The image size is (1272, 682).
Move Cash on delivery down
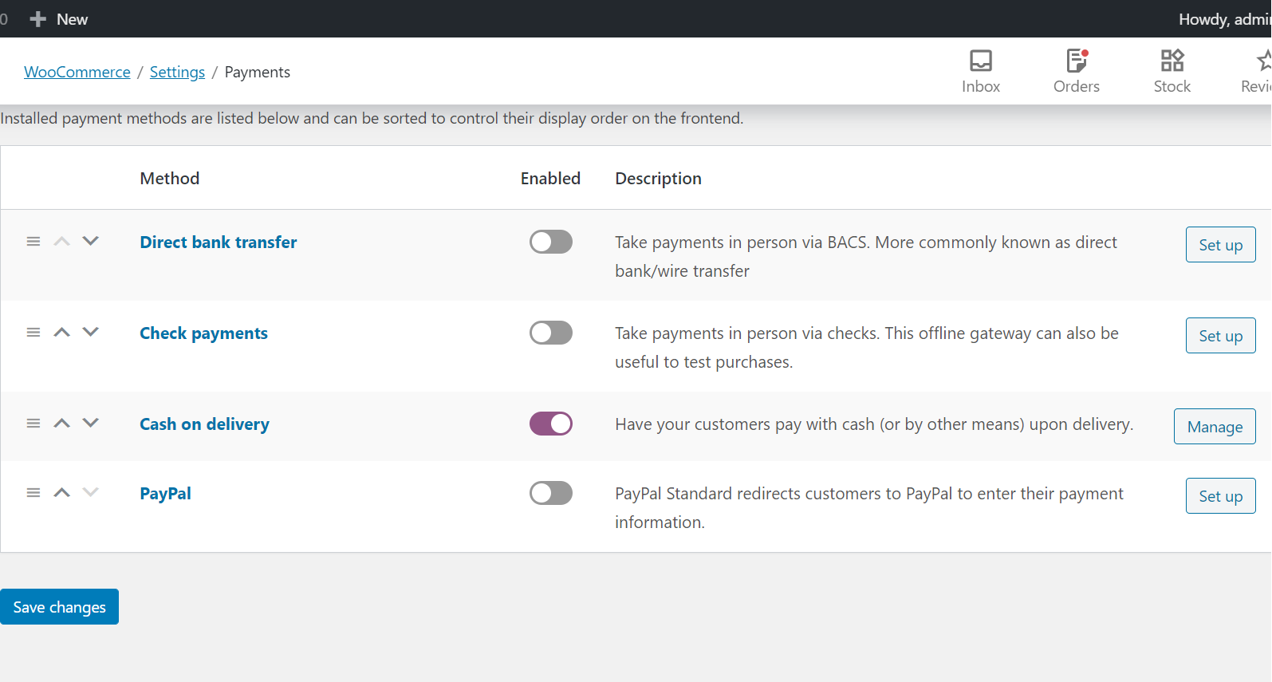click(91, 423)
